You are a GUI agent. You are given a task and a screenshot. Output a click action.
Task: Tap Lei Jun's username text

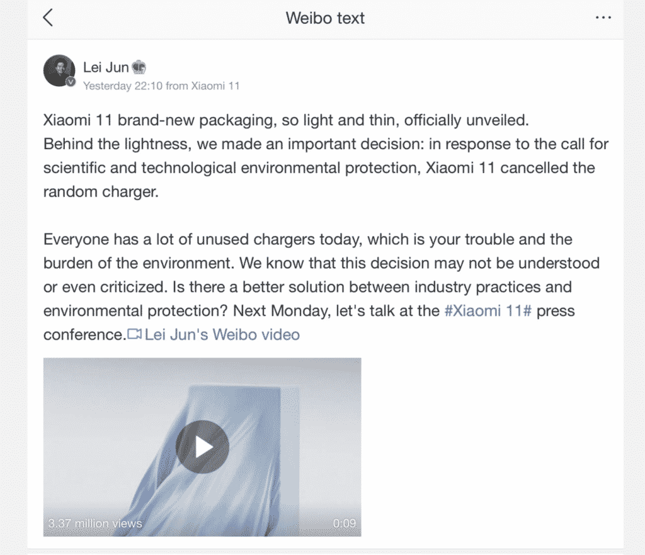[x=105, y=66]
